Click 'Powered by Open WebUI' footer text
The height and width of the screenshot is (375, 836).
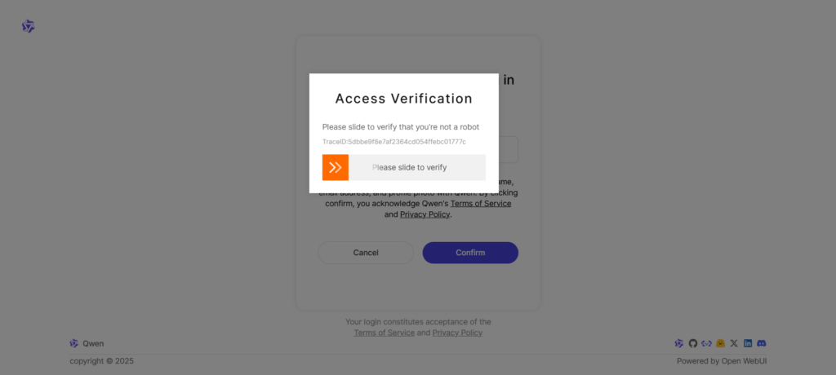click(721, 361)
